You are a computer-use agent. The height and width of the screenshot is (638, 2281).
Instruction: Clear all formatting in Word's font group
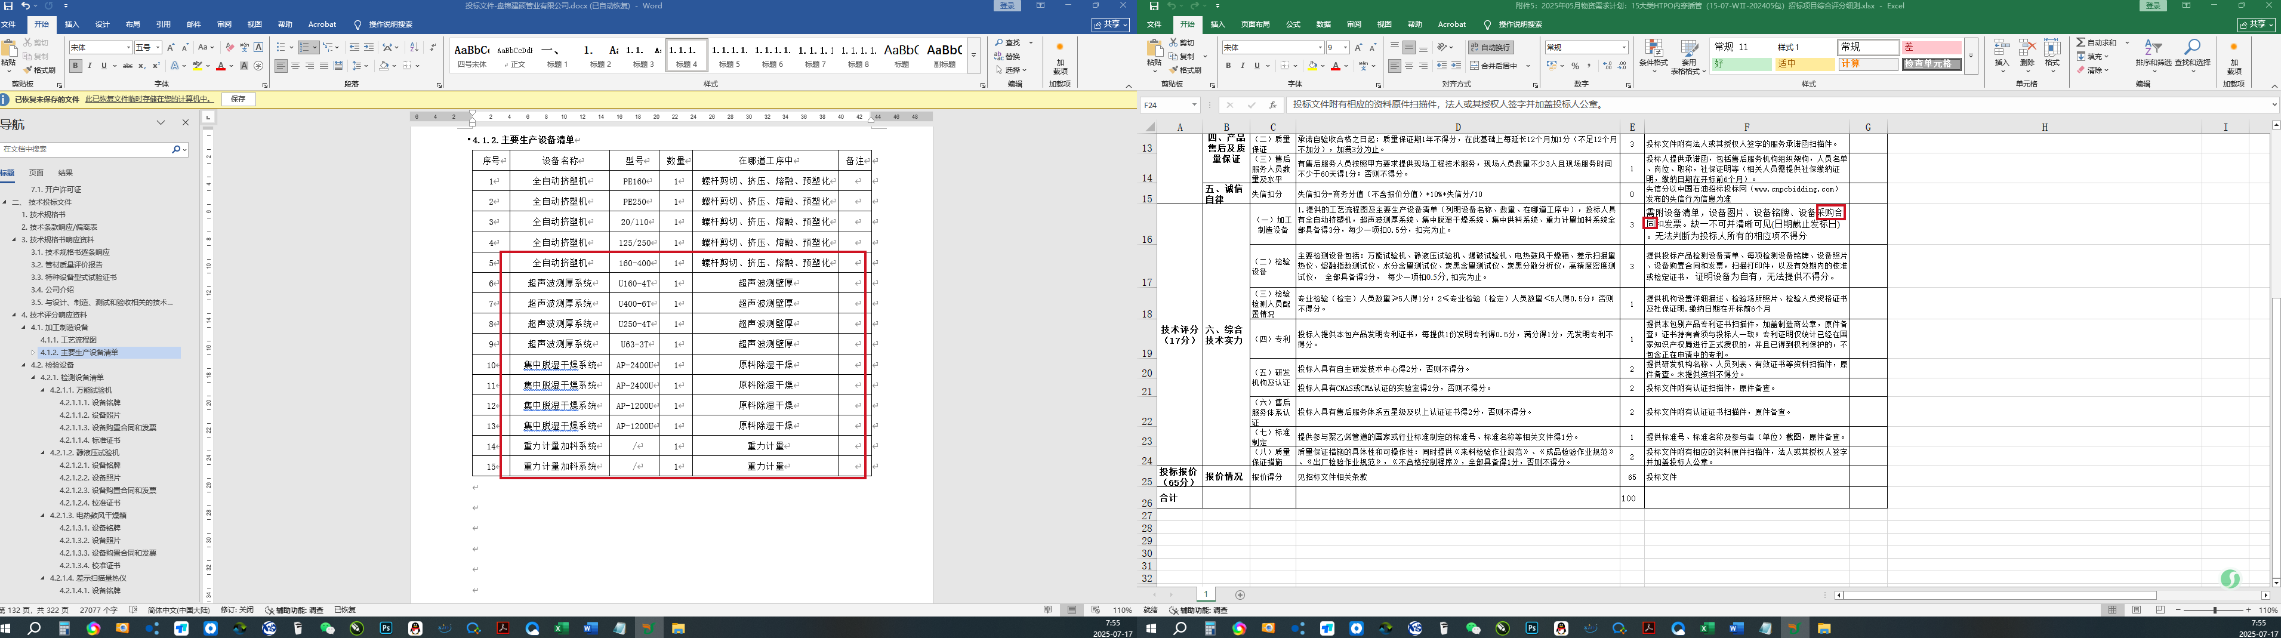[230, 47]
